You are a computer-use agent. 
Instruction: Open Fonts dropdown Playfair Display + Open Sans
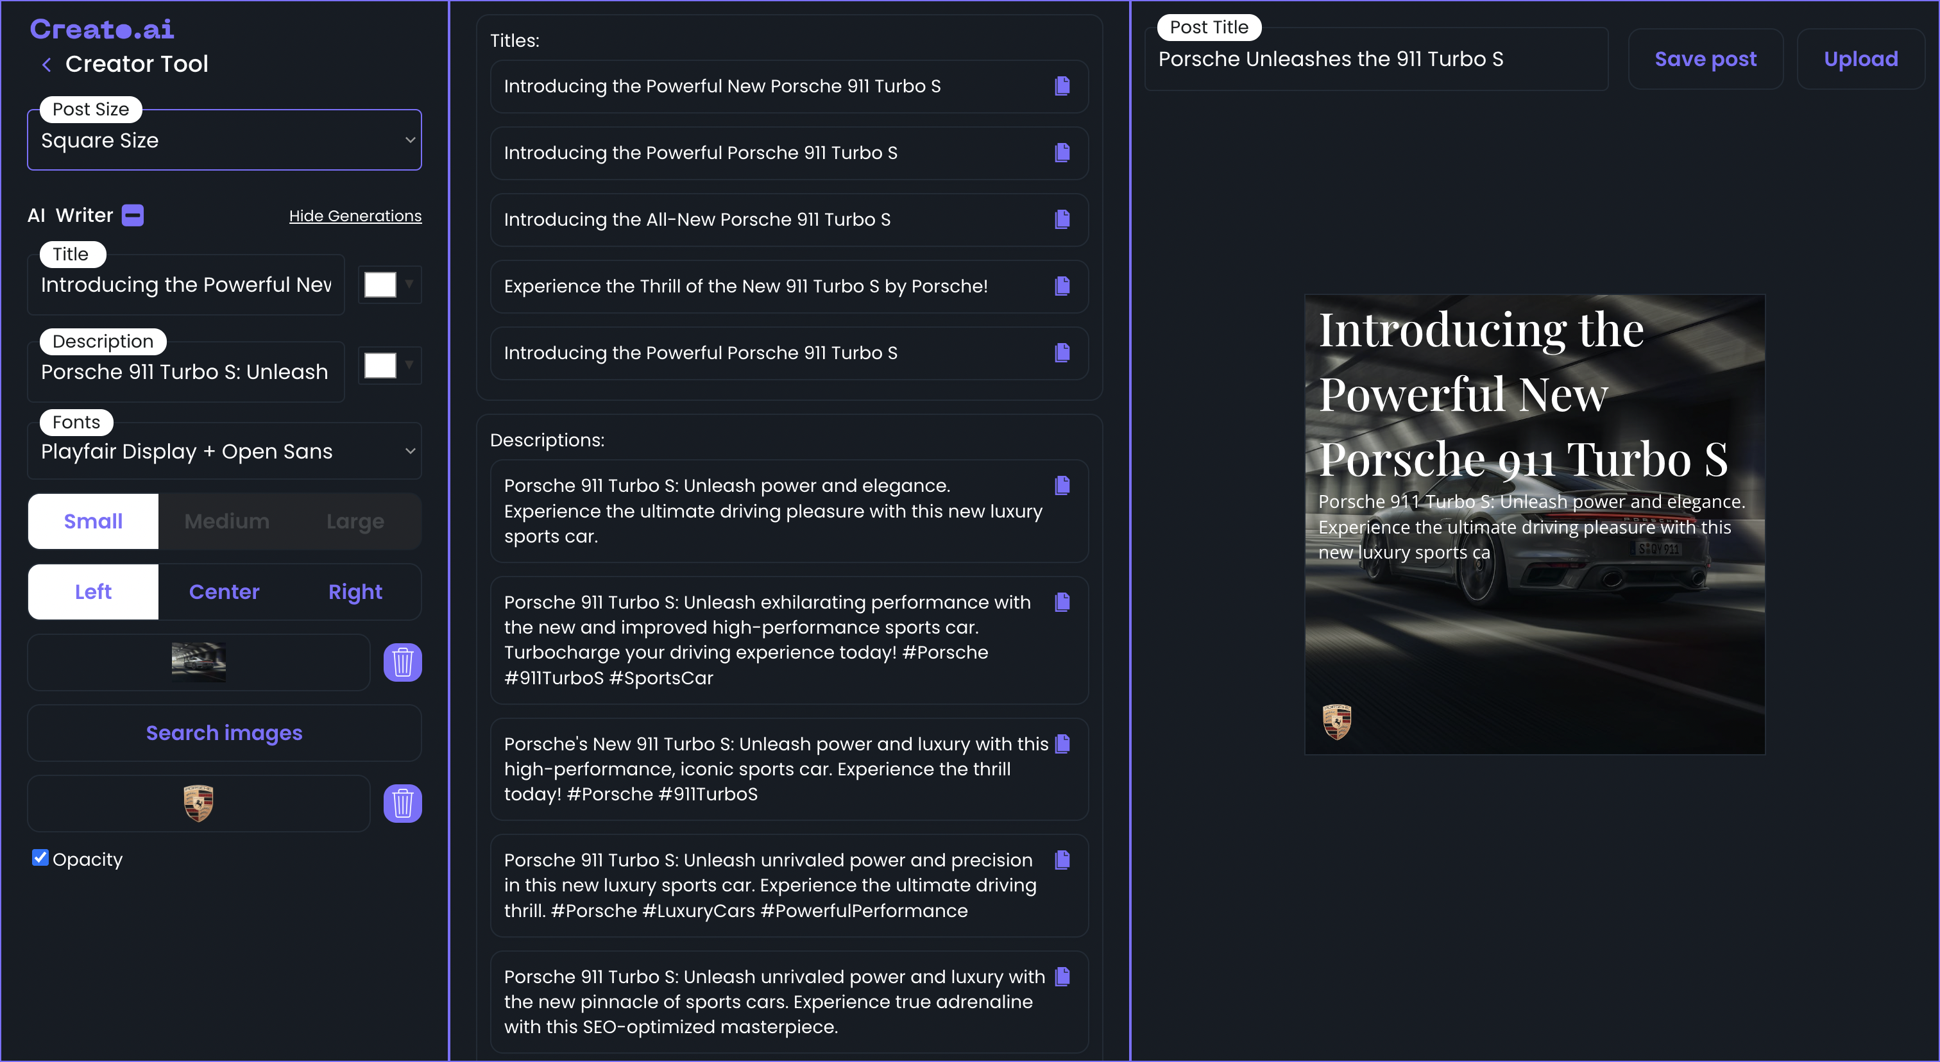(x=225, y=451)
